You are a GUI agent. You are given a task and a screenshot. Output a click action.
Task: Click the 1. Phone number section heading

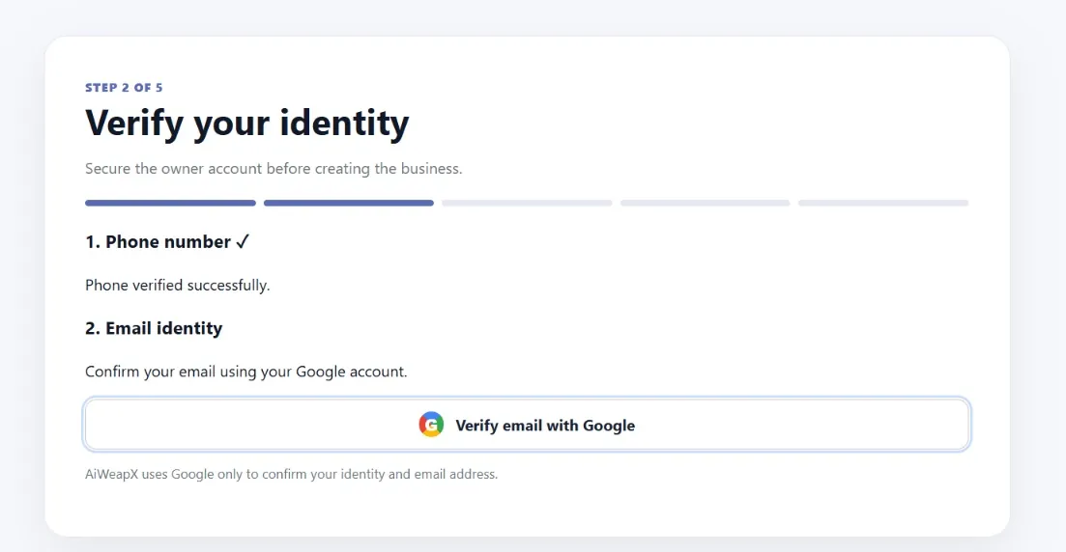[x=167, y=241]
